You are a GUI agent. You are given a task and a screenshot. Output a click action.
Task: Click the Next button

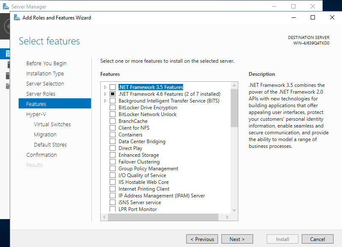tap(237, 239)
